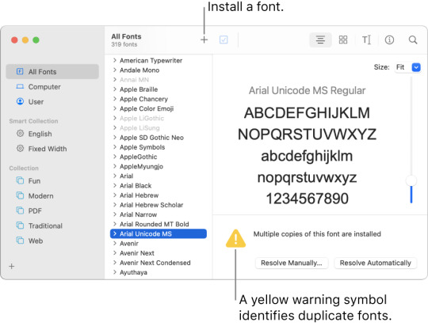Switch to the grid view icon
Screen dimensions: 428x326
click(x=343, y=40)
